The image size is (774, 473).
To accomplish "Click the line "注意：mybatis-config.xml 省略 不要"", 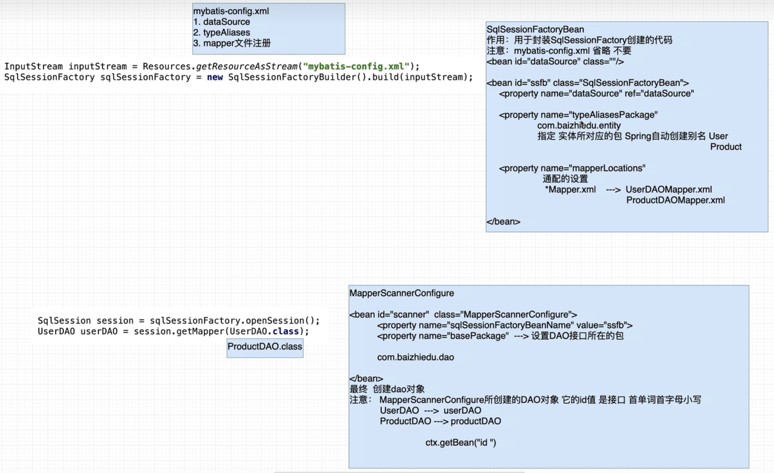I will pos(559,51).
